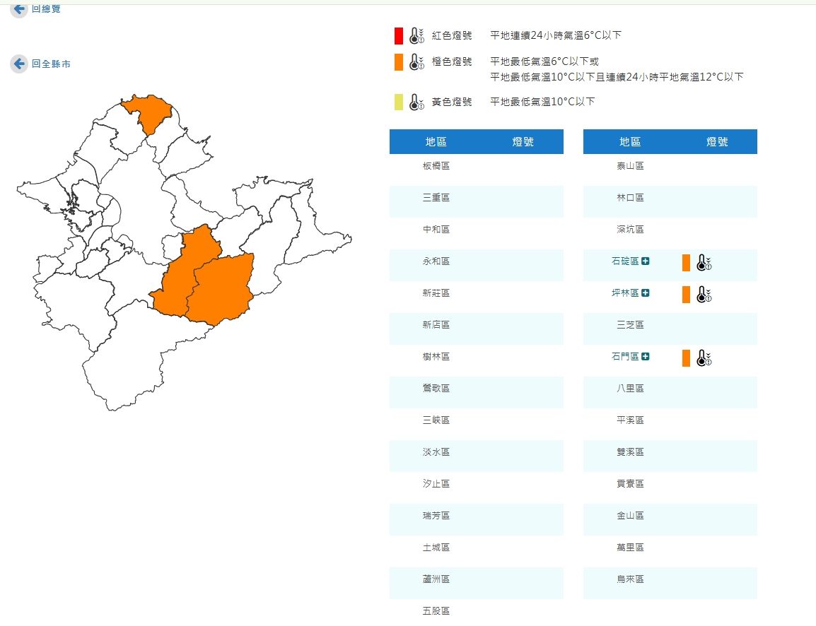Click the thermometer icon in 坪林區 row
The width and height of the screenshot is (816, 626).
click(x=703, y=295)
